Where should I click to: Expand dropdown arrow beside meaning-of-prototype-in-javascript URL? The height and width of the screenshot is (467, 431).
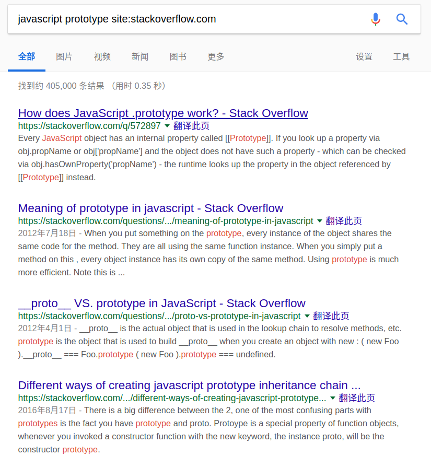(320, 220)
